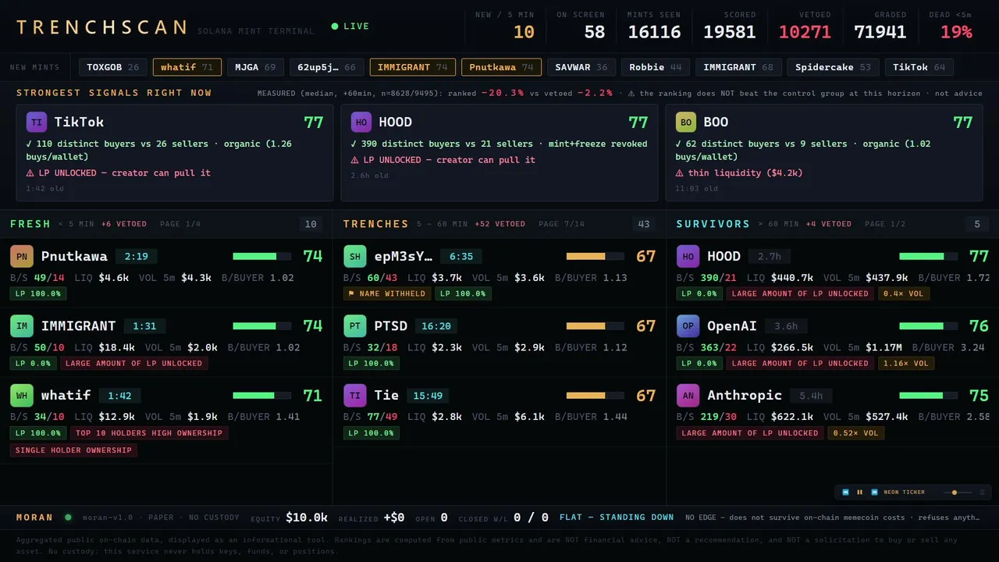Click the TikTok avatar in Strongest Signals
Image resolution: width=999 pixels, height=562 pixels.
tap(37, 122)
